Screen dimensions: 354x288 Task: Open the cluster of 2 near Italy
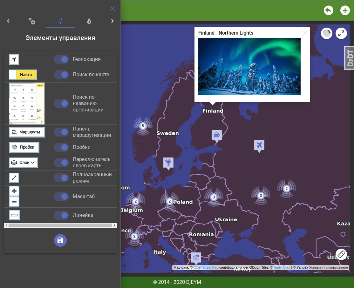pos(134,236)
